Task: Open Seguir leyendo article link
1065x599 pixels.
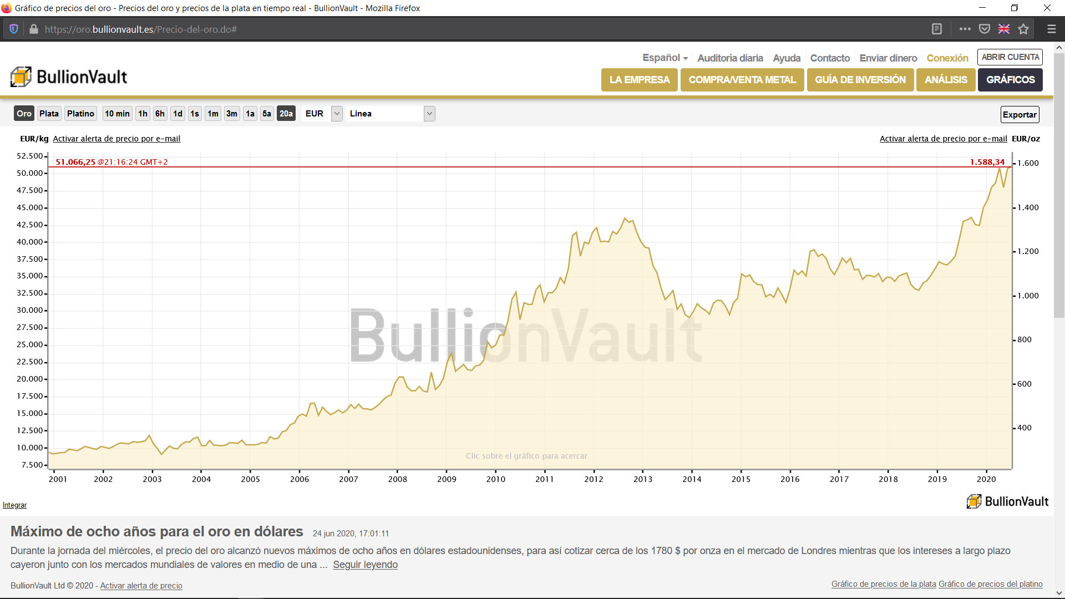Action: (x=365, y=565)
